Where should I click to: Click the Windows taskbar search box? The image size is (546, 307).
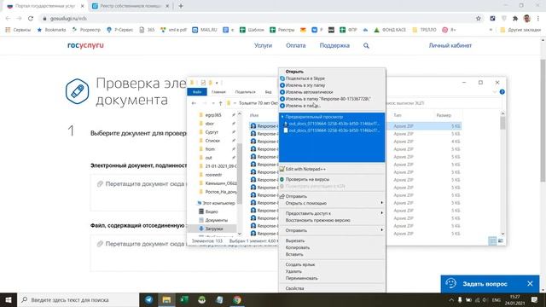[x=78, y=299]
